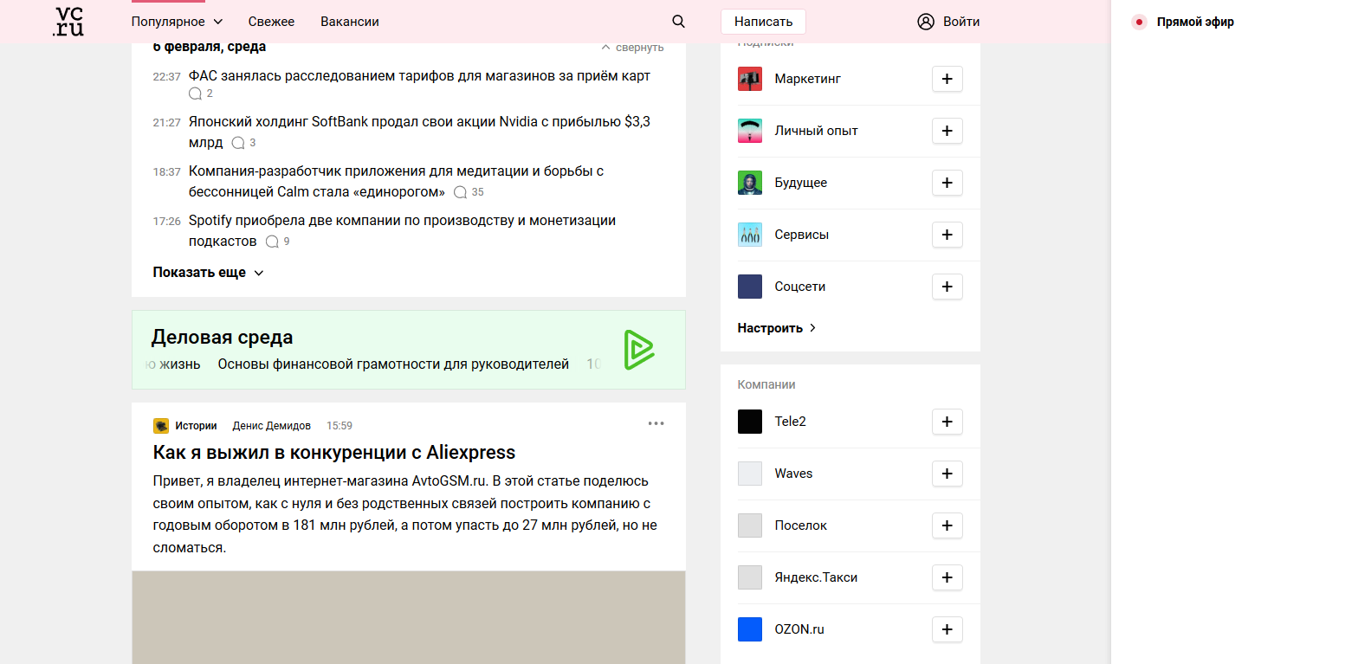Click the Tele2 black logo icon
Image resolution: width=1371 pixels, height=664 pixels.
[750, 422]
